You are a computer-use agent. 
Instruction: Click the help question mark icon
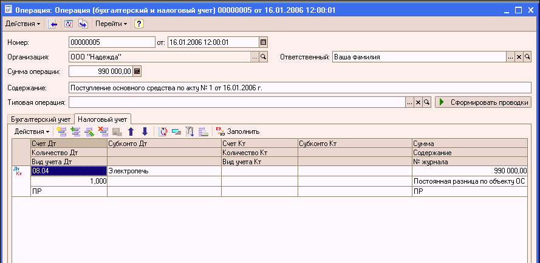tap(139, 24)
